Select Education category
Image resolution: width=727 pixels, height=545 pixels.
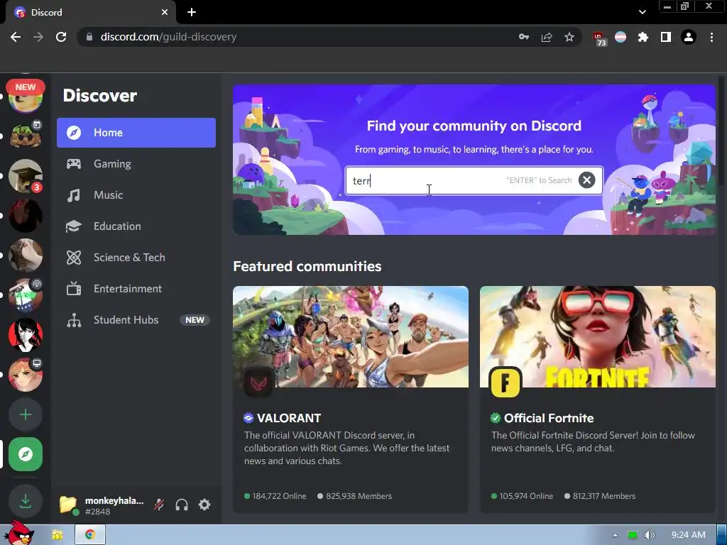(136, 226)
